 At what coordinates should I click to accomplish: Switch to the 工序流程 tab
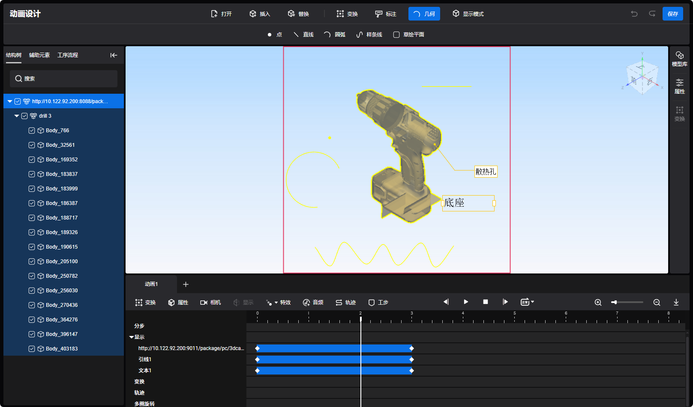[x=68, y=55]
